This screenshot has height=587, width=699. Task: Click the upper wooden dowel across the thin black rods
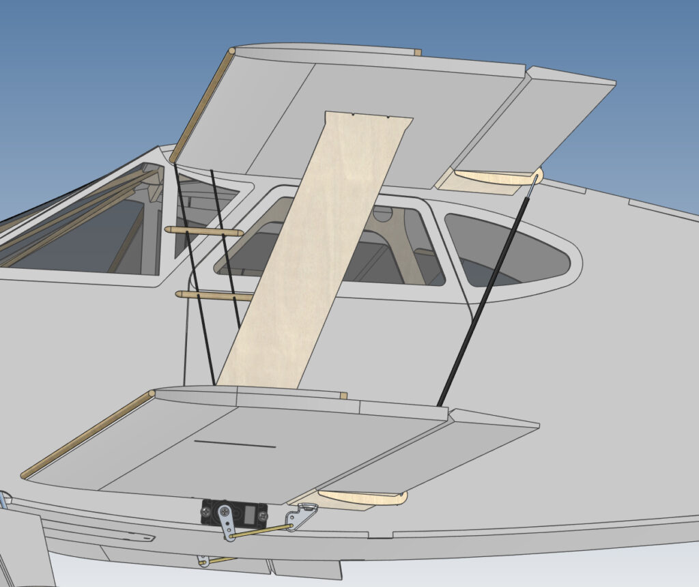(x=204, y=231)
